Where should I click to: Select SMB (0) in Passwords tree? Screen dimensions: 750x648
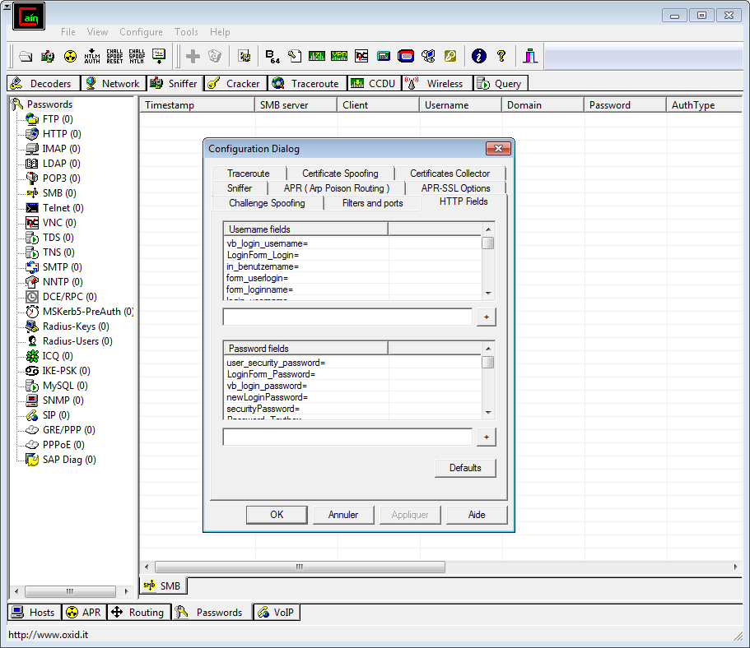(59, 193)
